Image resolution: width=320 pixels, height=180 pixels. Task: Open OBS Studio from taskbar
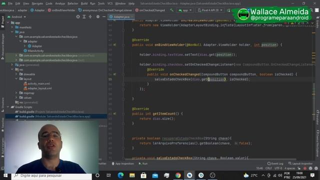pos(212,175)
